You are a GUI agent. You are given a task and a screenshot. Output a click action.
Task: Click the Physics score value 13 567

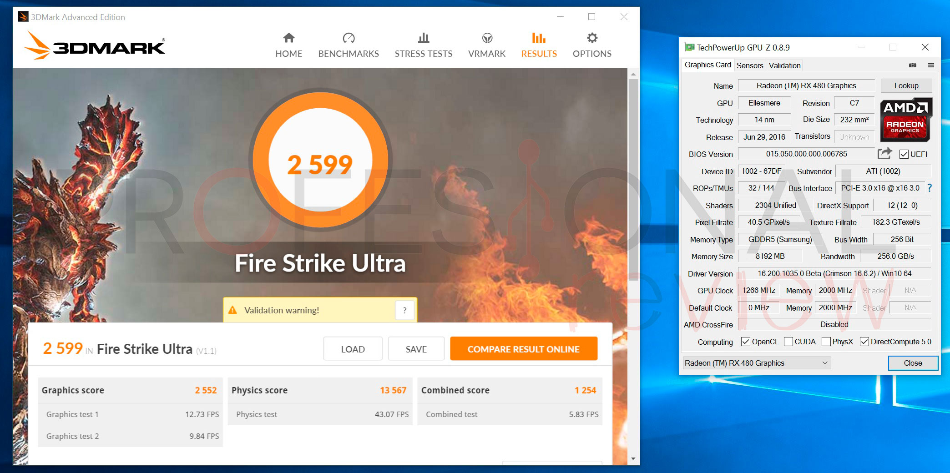click(393, 390)
